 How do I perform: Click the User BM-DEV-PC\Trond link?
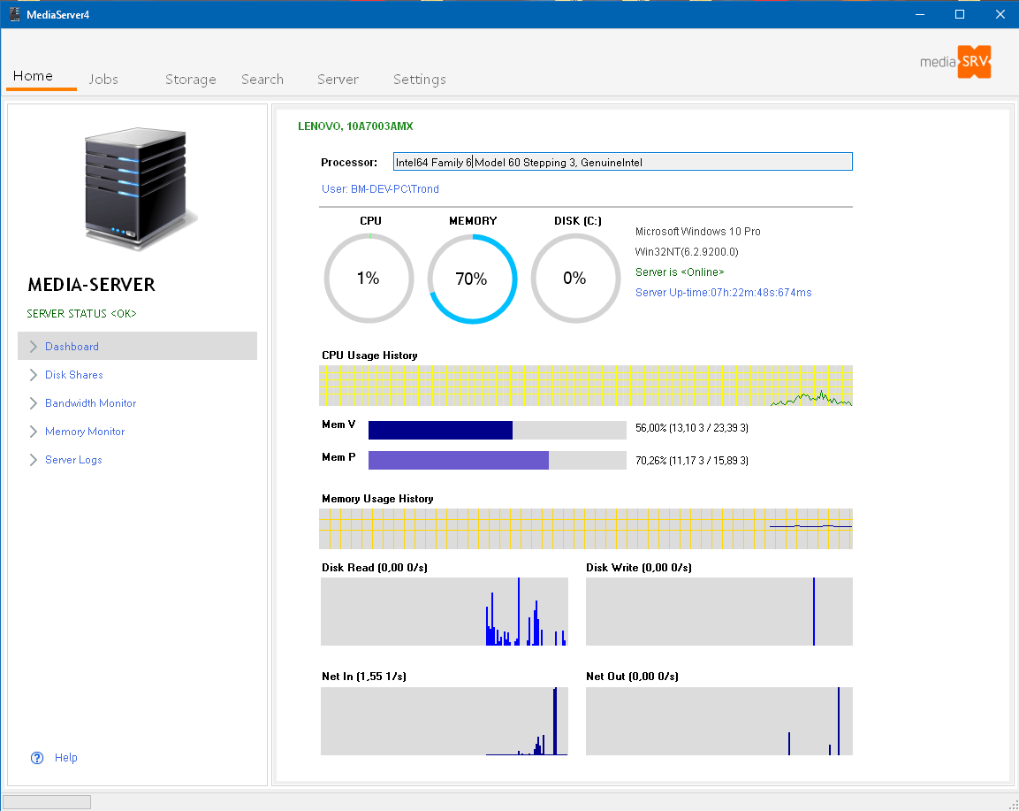[x=380, y=189]
